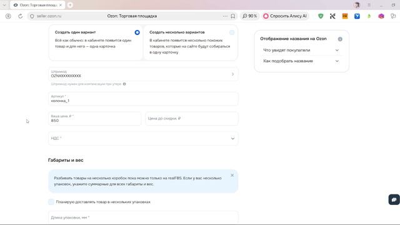The image size is (400, 225).
Task: Reload the page with refresh icon
Action: point(20,16)
